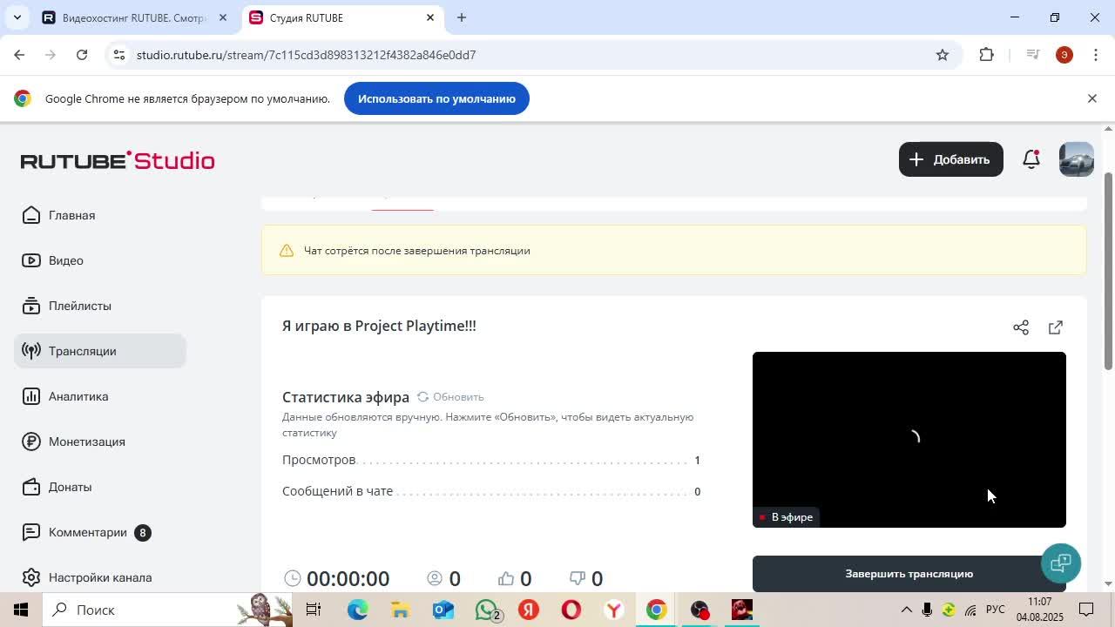
Task: Select Трансляции in the sidebar
Action: pos(100,351)
